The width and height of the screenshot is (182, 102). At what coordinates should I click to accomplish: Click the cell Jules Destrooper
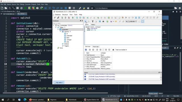click(93, 65)
